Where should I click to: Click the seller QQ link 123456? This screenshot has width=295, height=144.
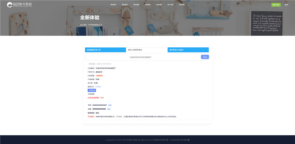98,87
